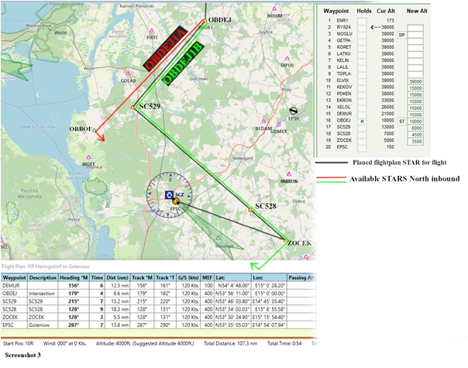Image resolution: width=468 pixels, height=368 pixels.
Task: Select the ZOCEK orange waypoint marker
Action: pos(285,240)
